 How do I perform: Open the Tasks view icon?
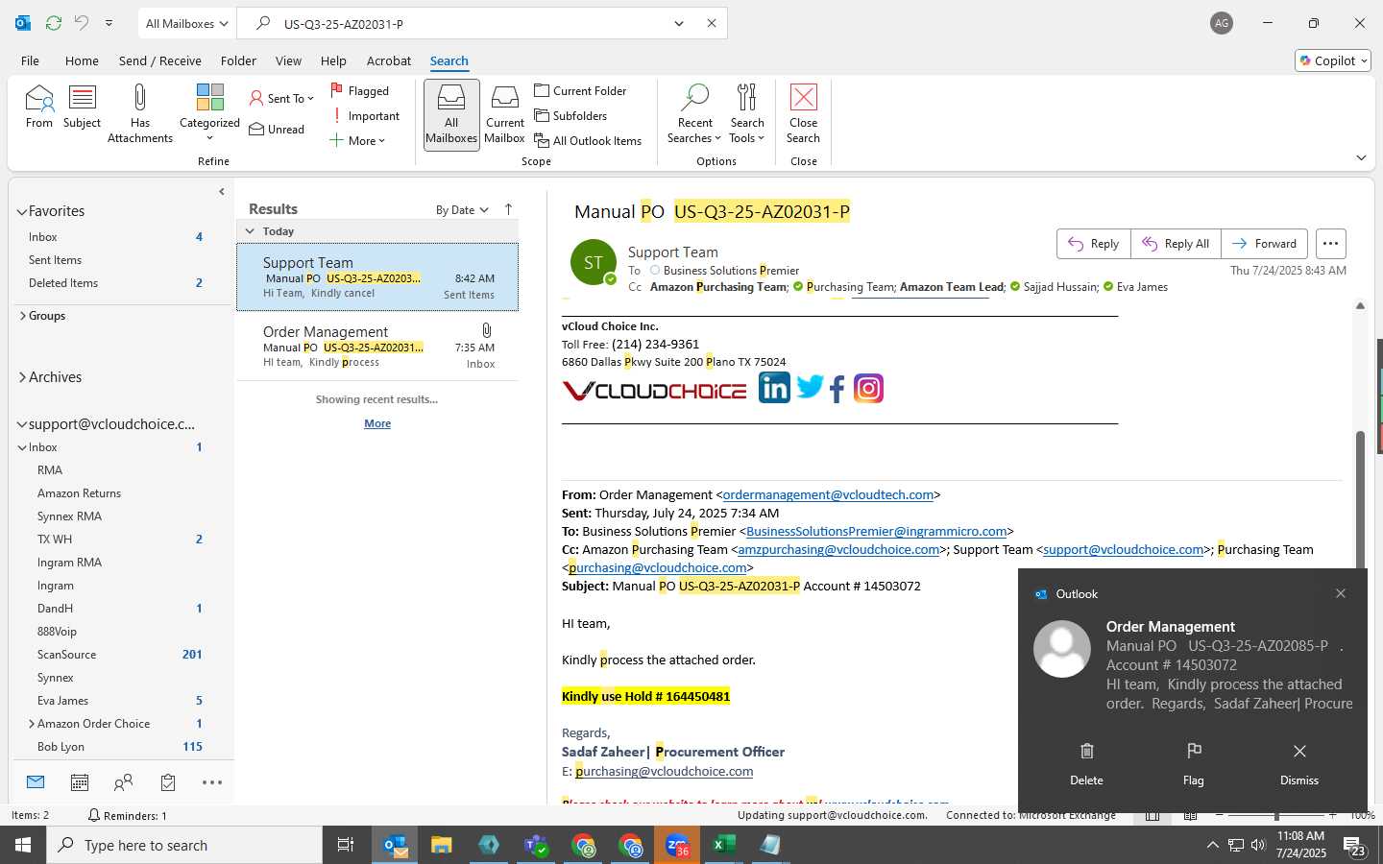[x=168, y=782]
